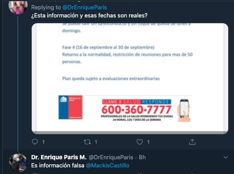Click the like count number 1

[148, 142]
